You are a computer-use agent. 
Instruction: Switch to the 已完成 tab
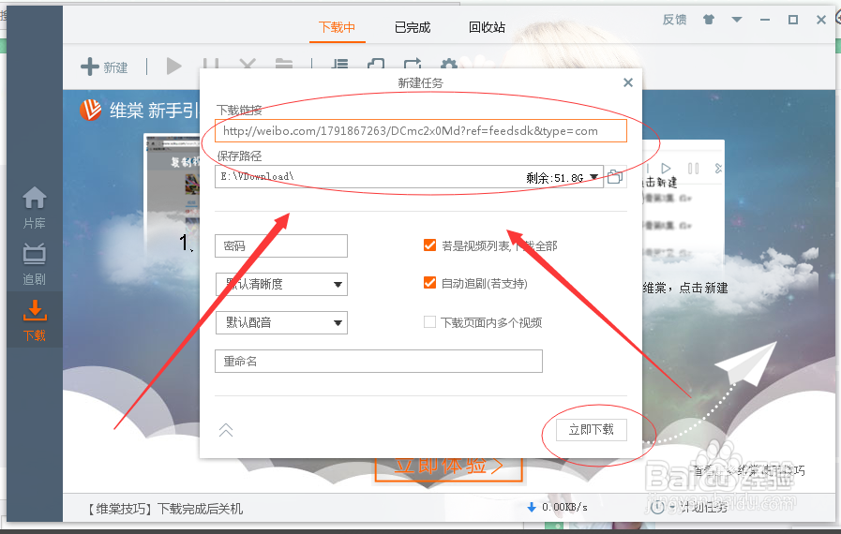pos(413,27)
